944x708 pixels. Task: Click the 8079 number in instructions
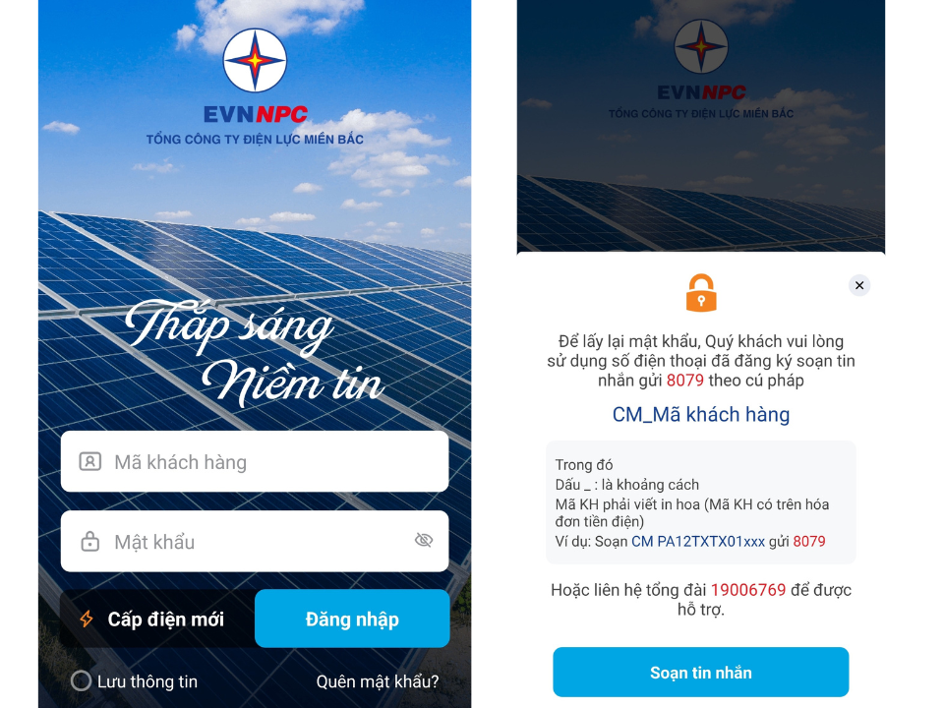pyautogui.click(x=685, y=380)
